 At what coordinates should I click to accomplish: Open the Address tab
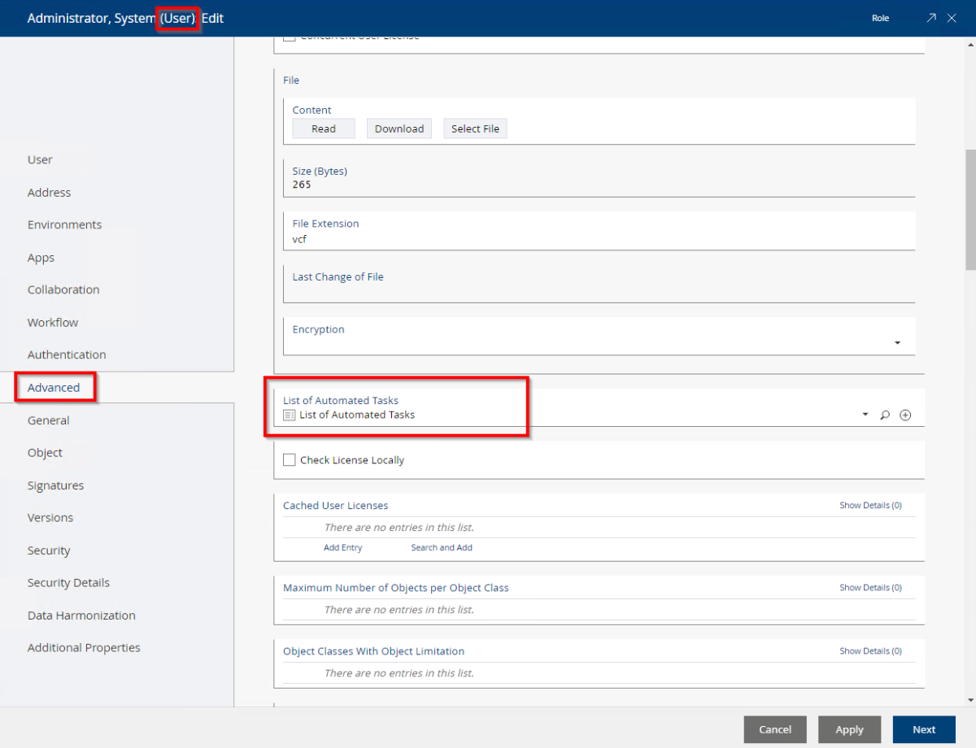tap(49, 193)
